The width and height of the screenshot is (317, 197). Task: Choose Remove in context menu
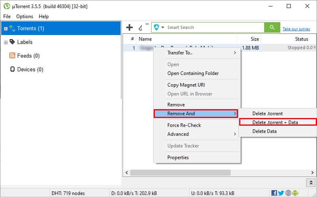pos(197,105)
